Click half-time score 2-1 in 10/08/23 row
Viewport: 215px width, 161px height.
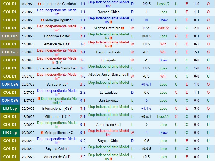[197, 52]
